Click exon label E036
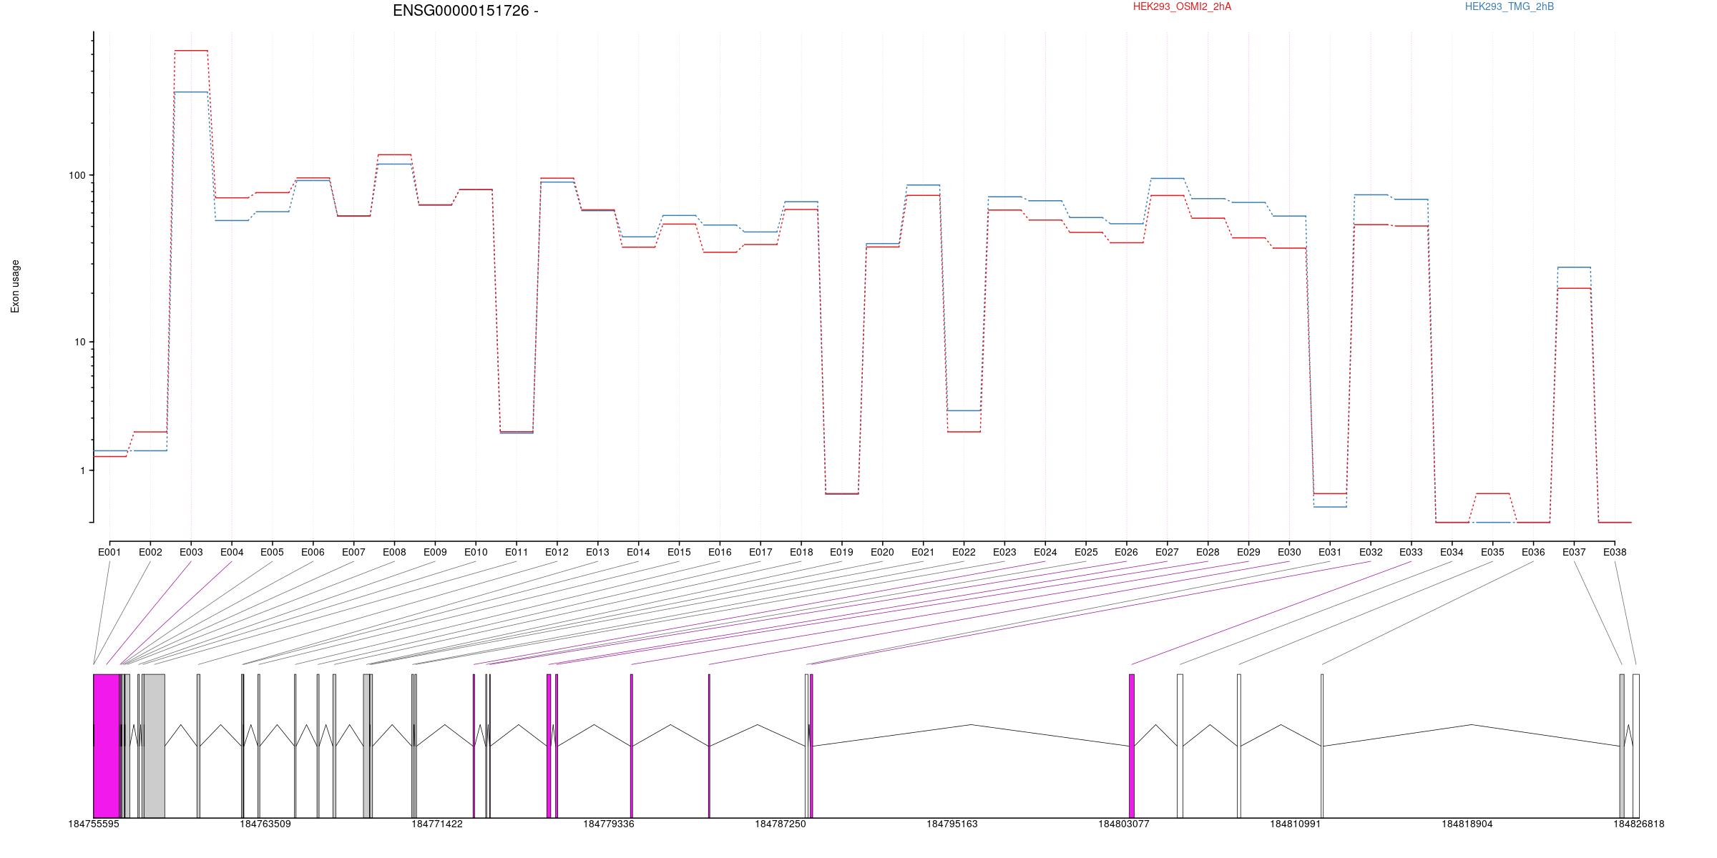This screenshot has height=858, width=1717. click(1533, 552)
